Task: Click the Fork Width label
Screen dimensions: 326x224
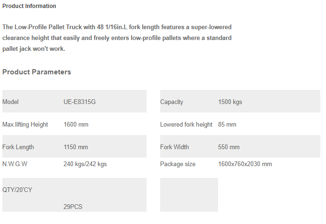Action: click(174, 147)
